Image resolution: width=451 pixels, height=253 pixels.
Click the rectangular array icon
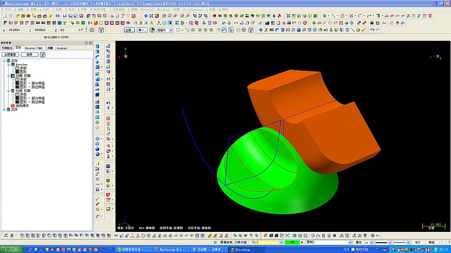click(x=108, y=84)
